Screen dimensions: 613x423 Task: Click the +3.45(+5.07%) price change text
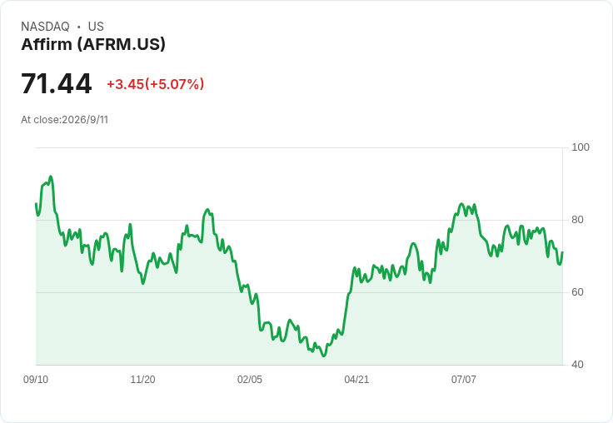(155, 84)
